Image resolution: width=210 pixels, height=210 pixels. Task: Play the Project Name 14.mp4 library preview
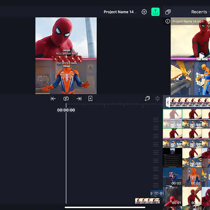coord(201,56)
